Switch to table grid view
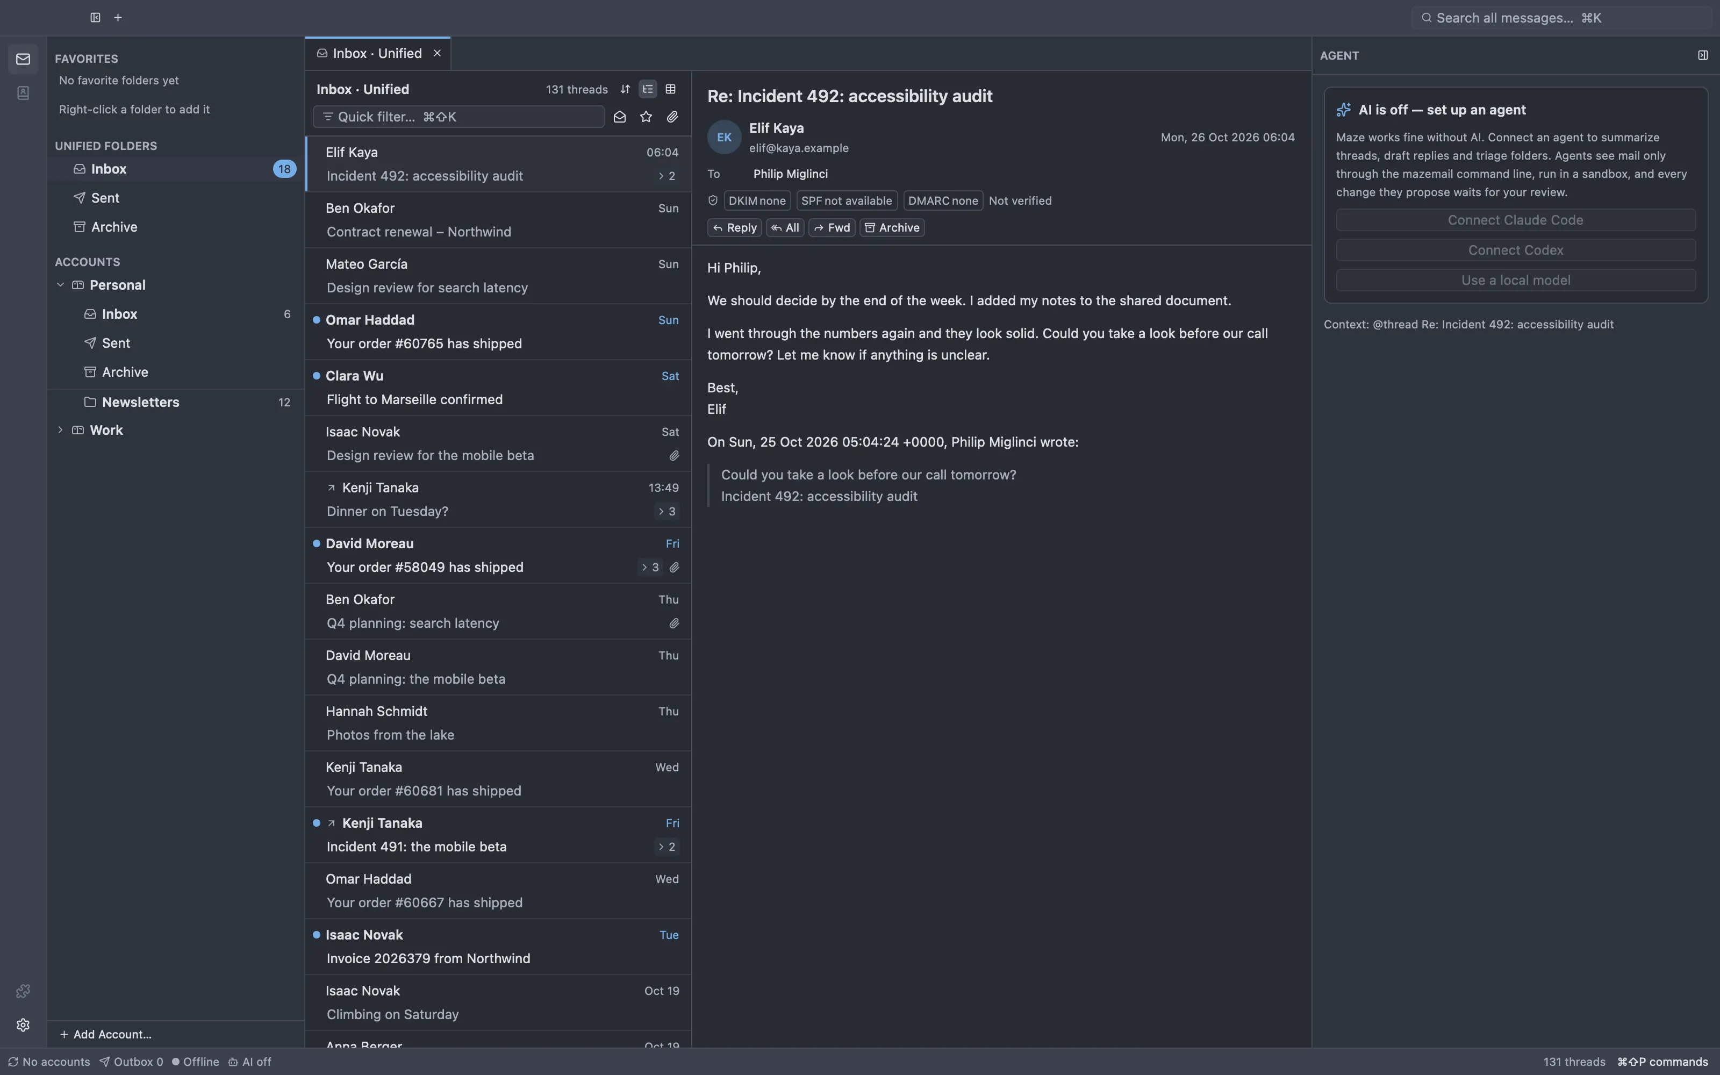 pyautogui.click(x=670, y=90)
